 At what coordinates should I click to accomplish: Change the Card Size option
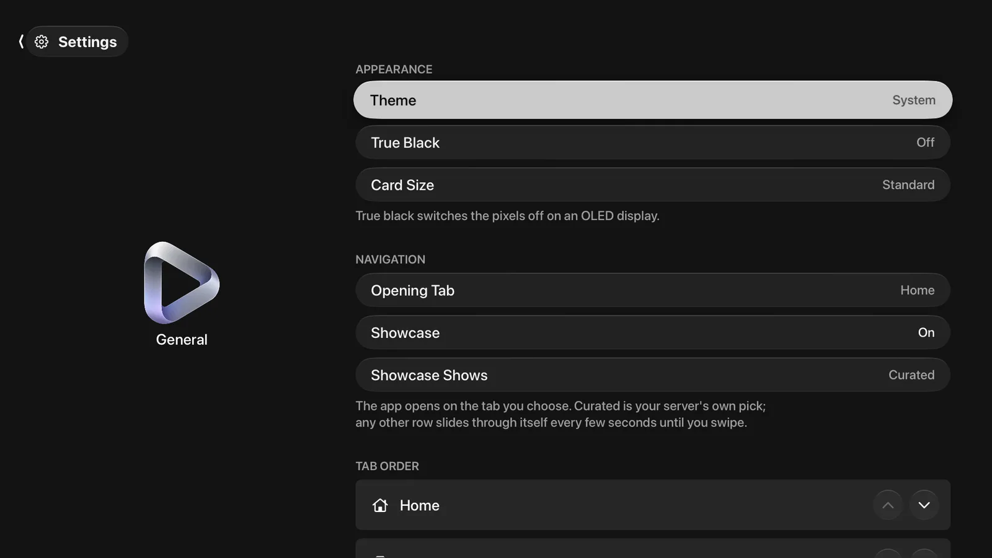tap(653, 185)
